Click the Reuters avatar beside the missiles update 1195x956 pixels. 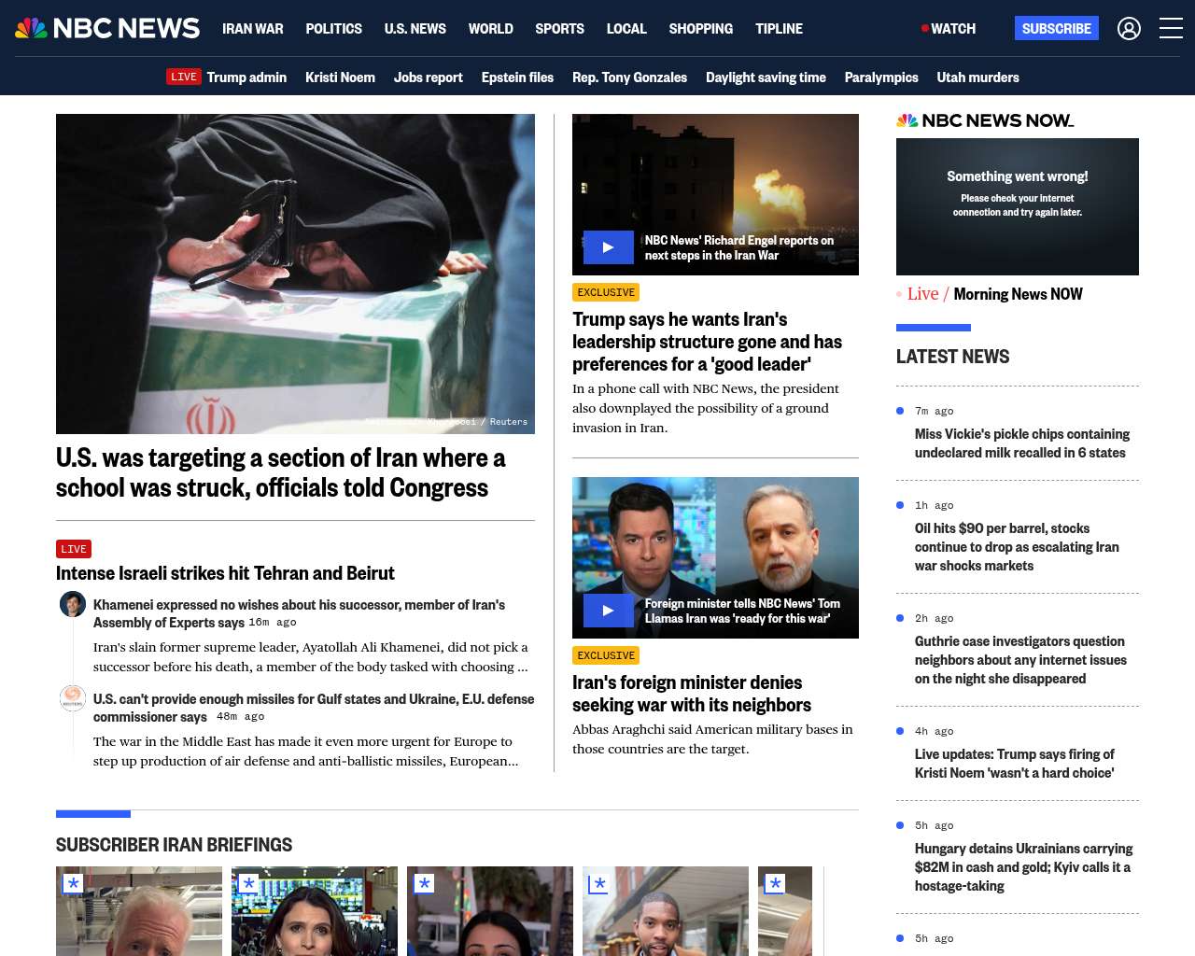[x=73, y=698]
